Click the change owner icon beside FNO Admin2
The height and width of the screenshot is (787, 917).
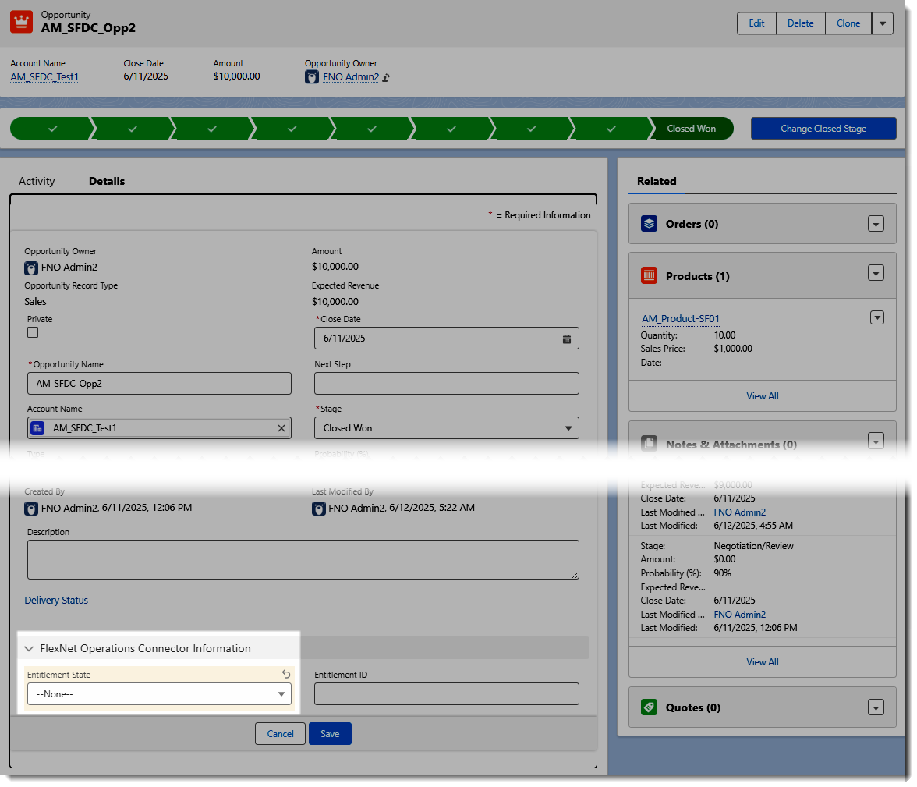[386, 77]
